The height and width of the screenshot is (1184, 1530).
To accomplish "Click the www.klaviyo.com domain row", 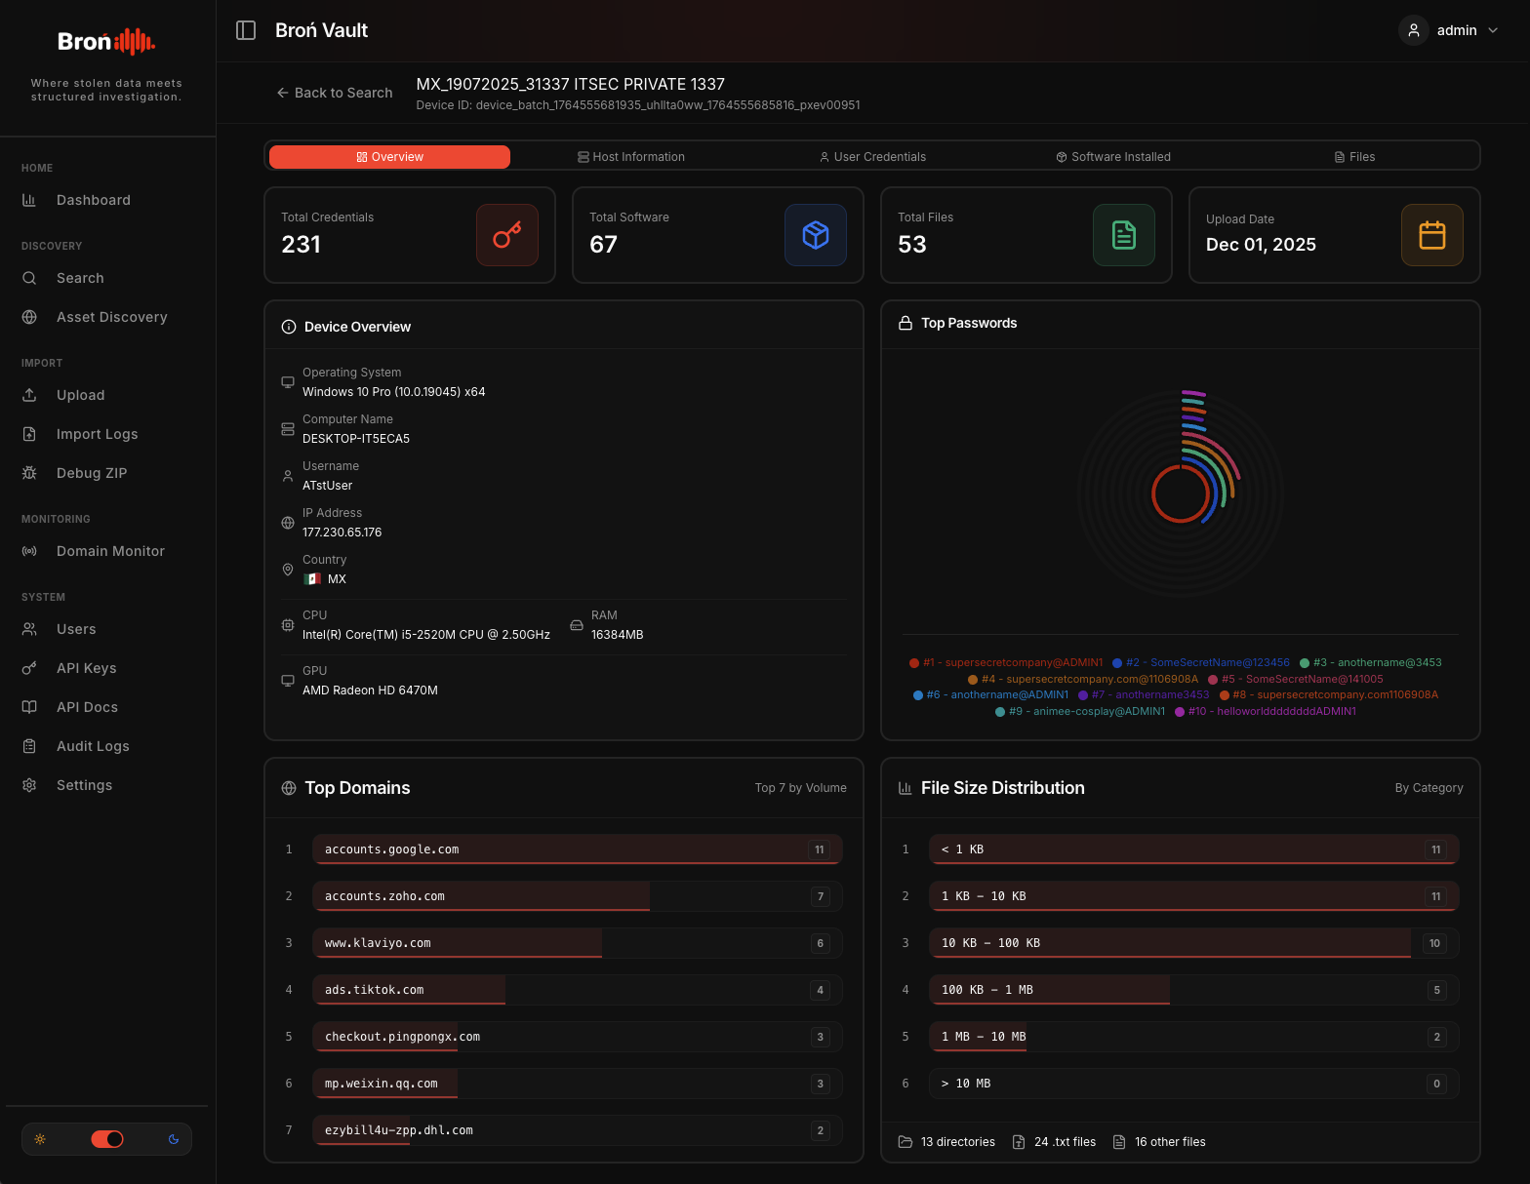I will click(578, 943).
